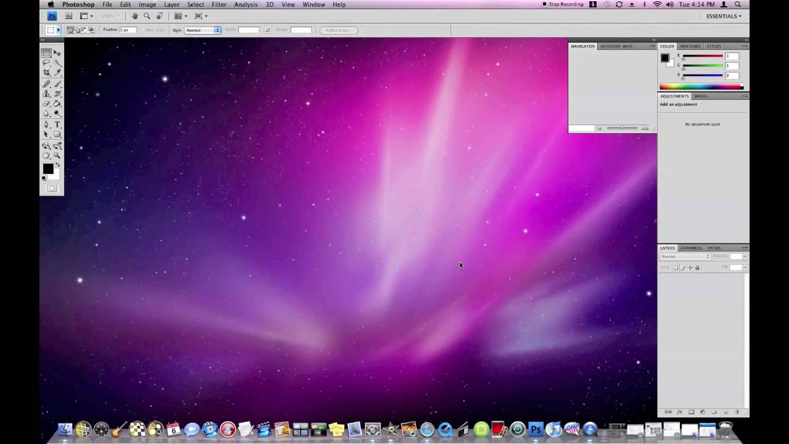Open the Analysis menu
The height and width of the screenshot is (444, 789).
[x=246, y=4]
